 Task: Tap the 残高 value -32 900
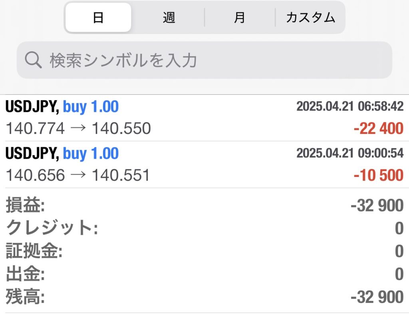pyautogui.click(x=377, y=297)
